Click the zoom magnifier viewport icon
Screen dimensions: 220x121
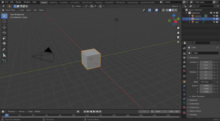coord(178,28)
